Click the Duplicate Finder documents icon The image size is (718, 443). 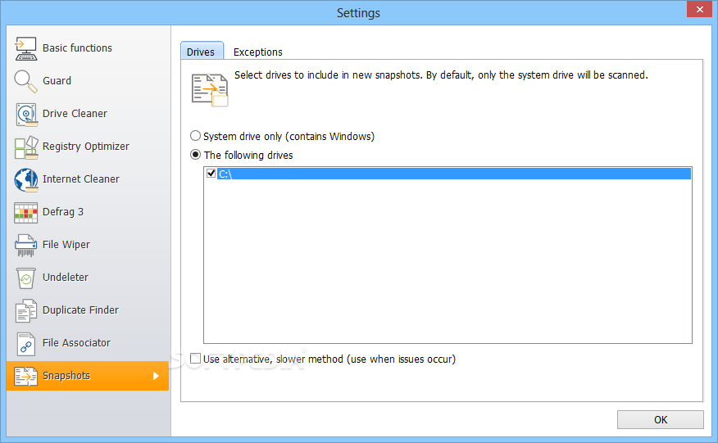click(25, 310)
